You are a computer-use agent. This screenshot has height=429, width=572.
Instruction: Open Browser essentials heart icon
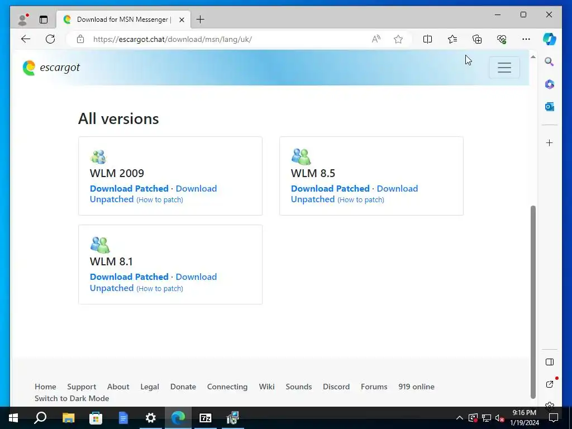502,39
